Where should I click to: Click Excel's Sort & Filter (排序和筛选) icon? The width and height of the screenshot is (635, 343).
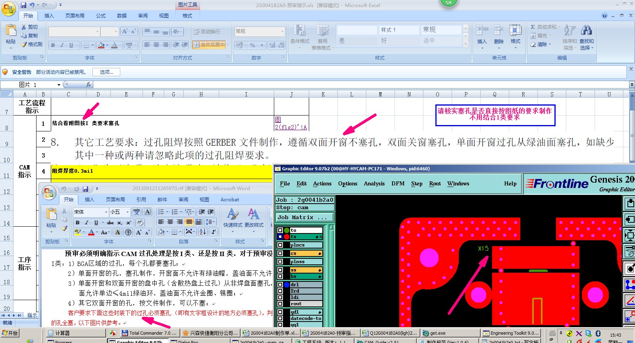point(570,30)
